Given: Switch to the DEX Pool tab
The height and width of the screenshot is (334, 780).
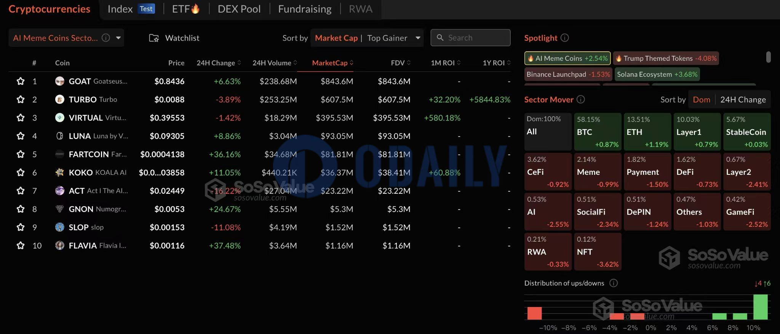Looking at the screenshot, I should [239, 9].
